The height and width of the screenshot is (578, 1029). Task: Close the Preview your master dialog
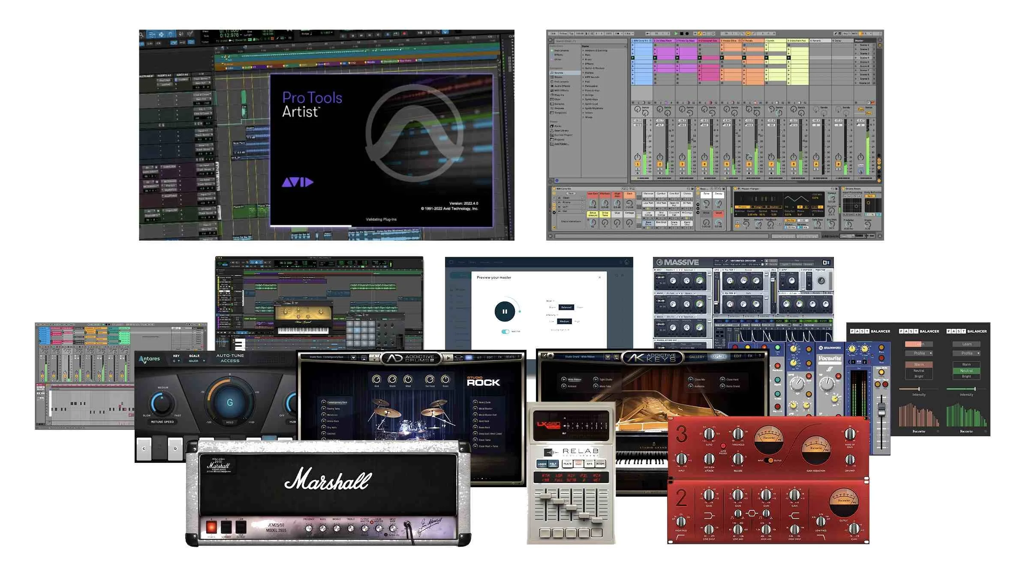click(599, 277)
